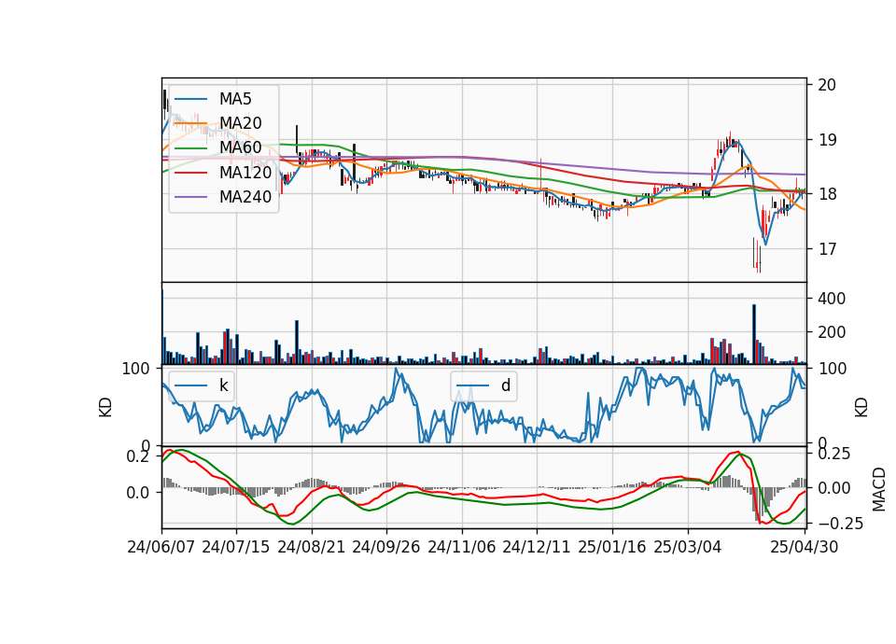
Task: Click the price axis value 17
Action: (x=827, y=249)
